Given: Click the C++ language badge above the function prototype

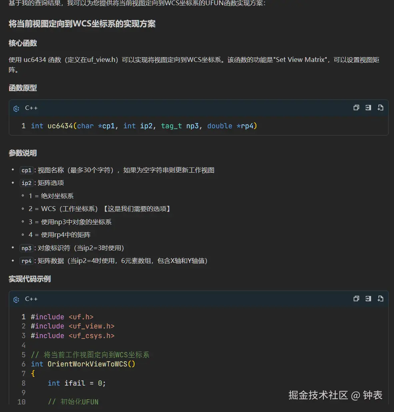Looking at the screenshot, I should pyautogui.click(x=31, y=108).
